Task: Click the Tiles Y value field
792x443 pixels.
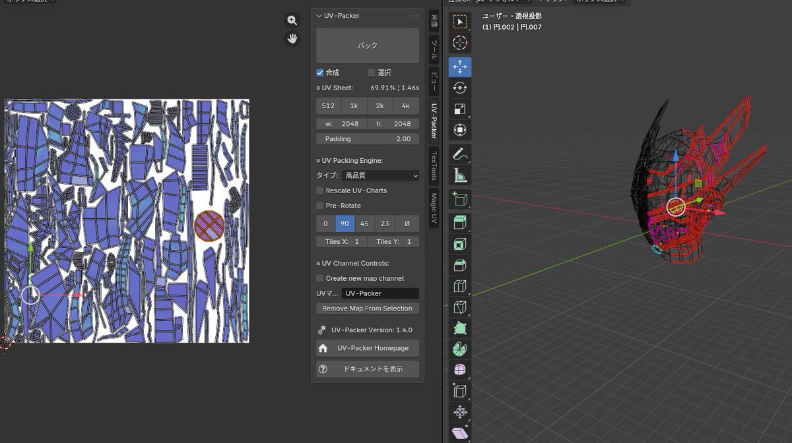Action: [x=393, y=242]
